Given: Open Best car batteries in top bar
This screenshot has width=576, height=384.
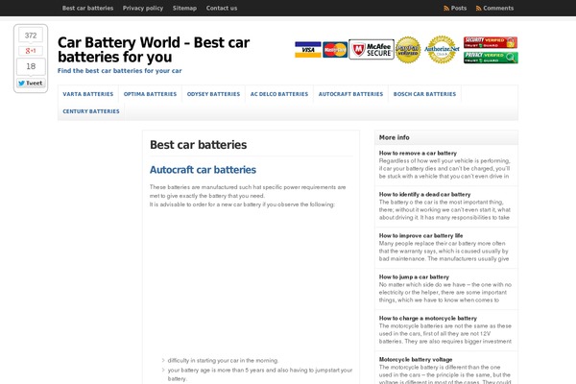Looking at the screenshot, I should [x=87, y=8].
